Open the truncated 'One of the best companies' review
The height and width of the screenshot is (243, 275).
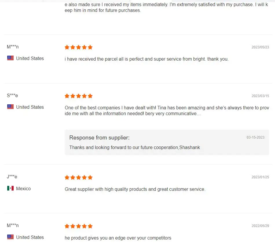[167, 110]
